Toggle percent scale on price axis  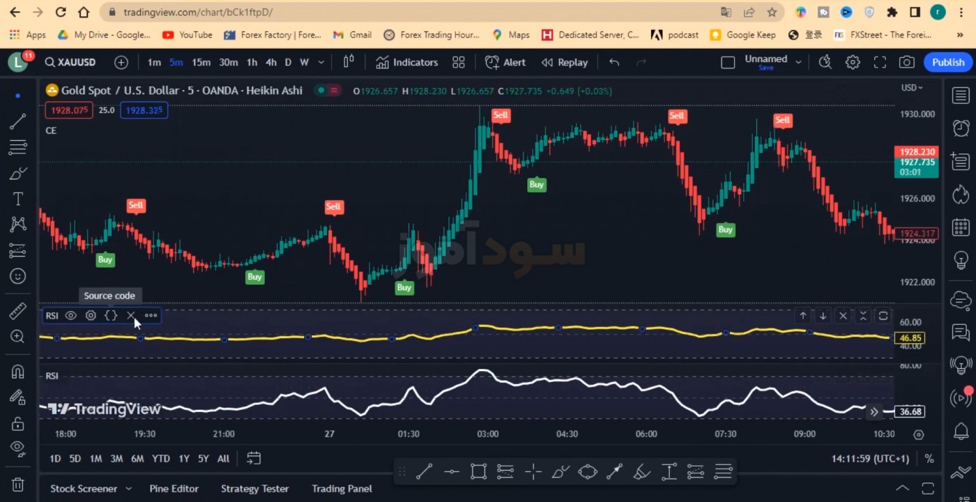[x=929, y=459]
